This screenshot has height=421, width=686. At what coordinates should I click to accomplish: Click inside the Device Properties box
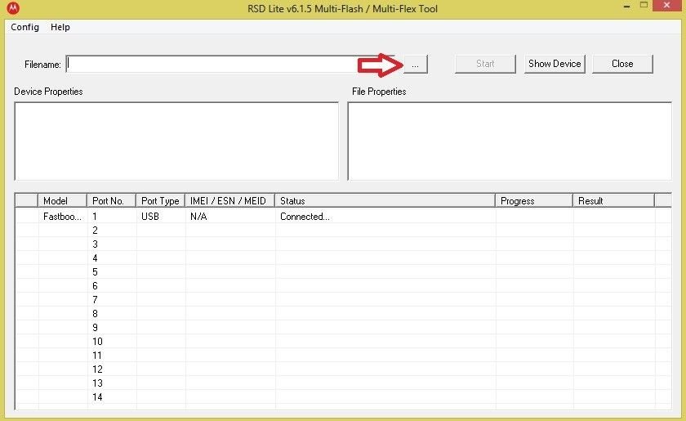(x=176, y=141)
